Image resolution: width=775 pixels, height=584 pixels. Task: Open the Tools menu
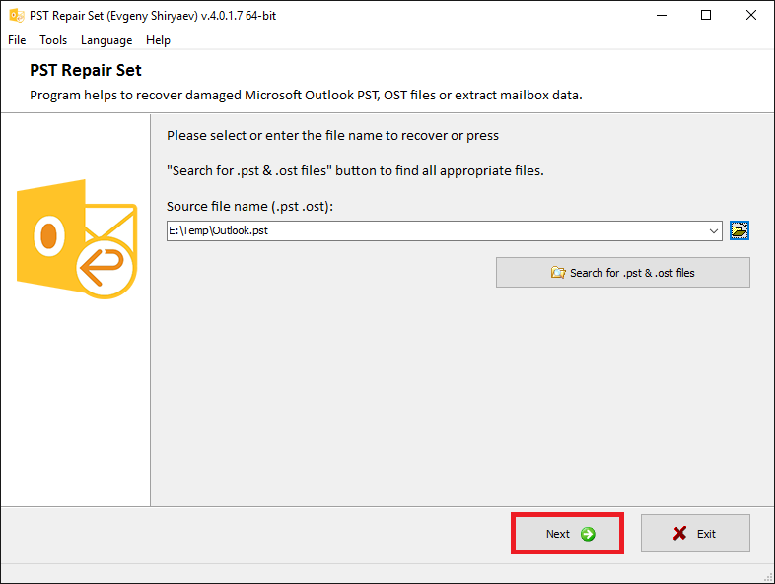coord(53,40)
